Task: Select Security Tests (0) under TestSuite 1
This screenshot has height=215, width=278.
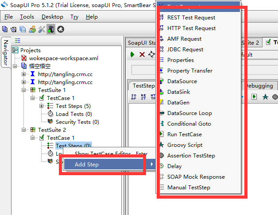Action: tap(77, 122)
